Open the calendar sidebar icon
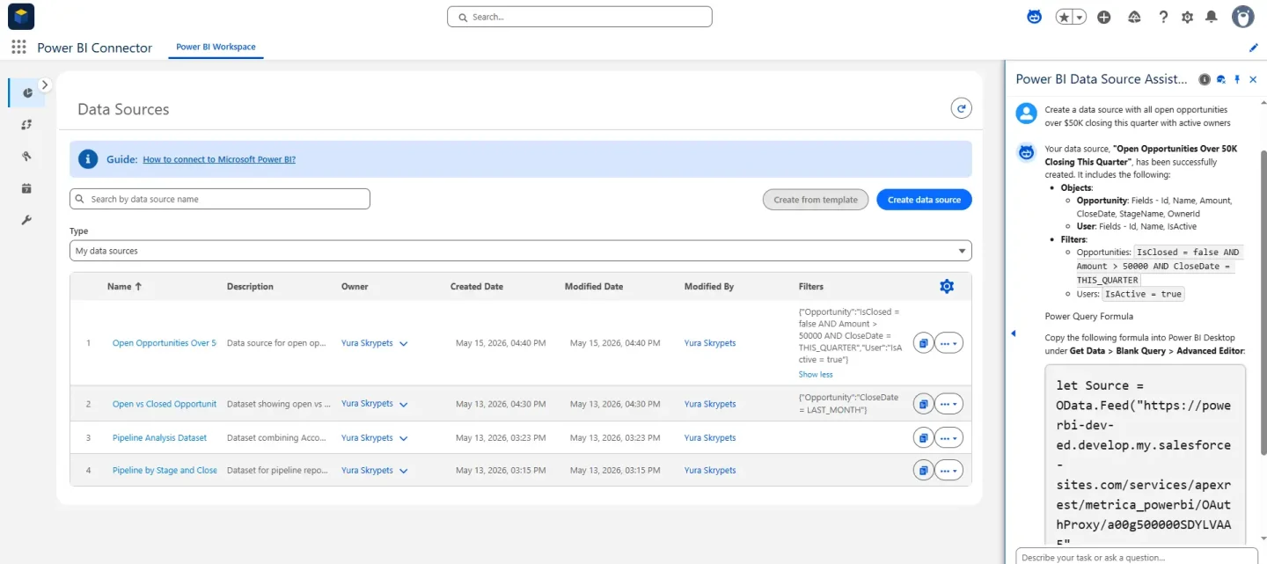Viewport: 1267px width, 564px height. [26, 188]
